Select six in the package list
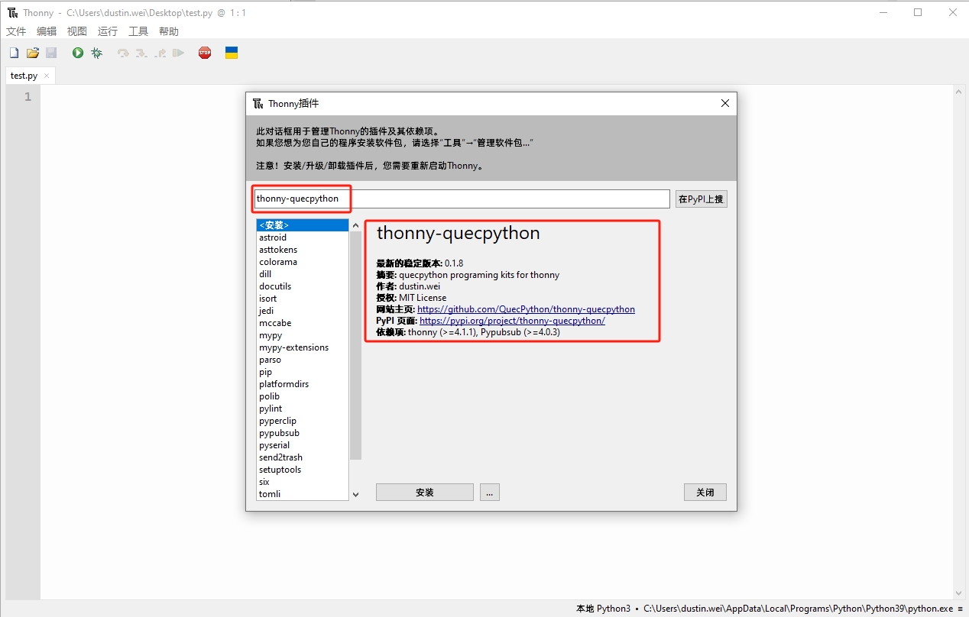The image size is (969, 617). point(303,482)
